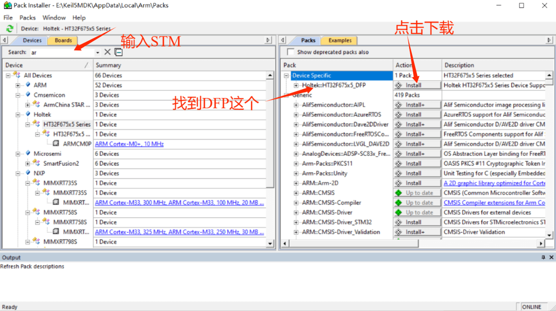556x311 pixels.
Task: Switch to the Boards tab
Action: (x=63, y=40)
